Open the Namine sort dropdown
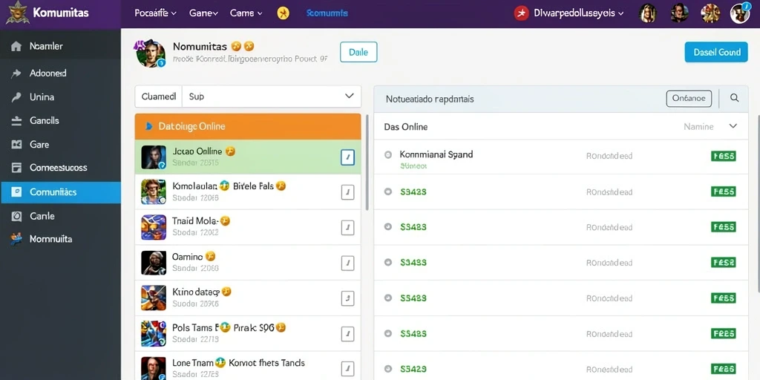 point(733,126)
